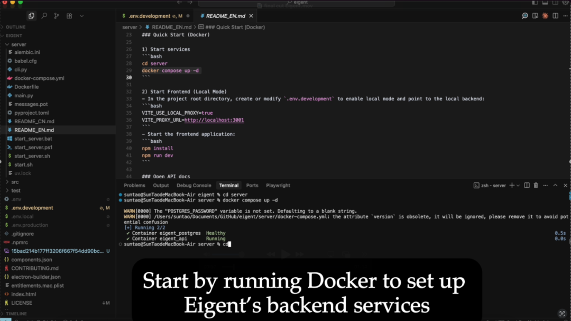The height and width of the screenshot is (321, 571).
Task: Switch to the .env.development editor tab
Action: pos(150,16)
